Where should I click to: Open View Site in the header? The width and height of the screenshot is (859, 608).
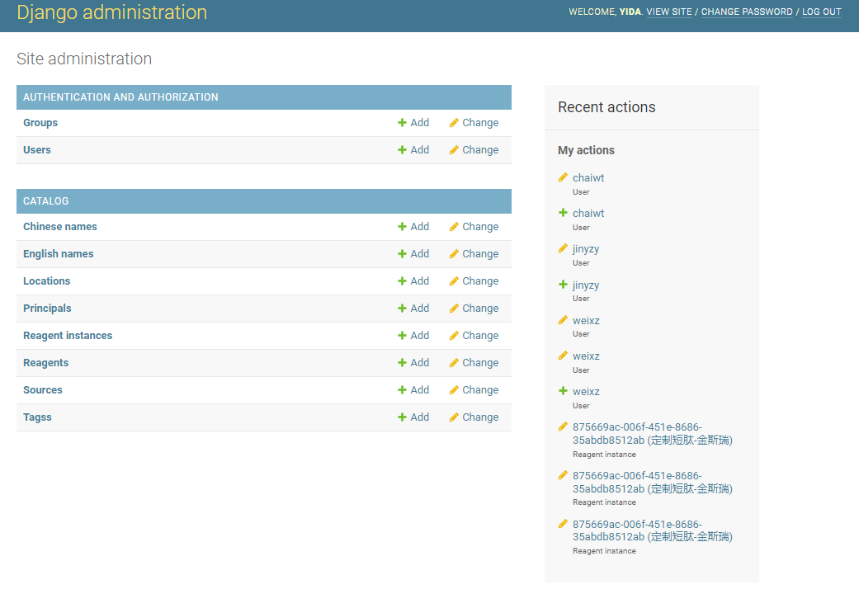(669, 12)
